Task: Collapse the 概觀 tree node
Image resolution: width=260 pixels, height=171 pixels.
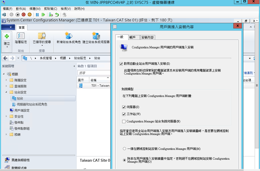Action: [4, 74]
